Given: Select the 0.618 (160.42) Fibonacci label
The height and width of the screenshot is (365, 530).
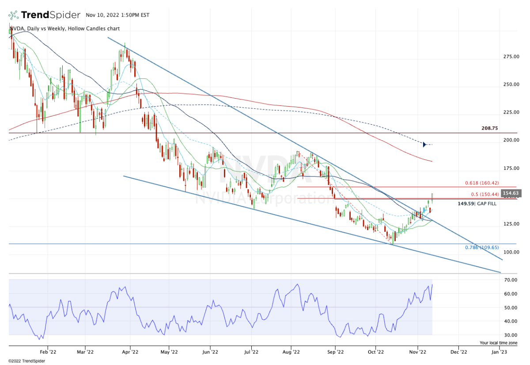Looking at the screenshot, I should pos(482,183).
